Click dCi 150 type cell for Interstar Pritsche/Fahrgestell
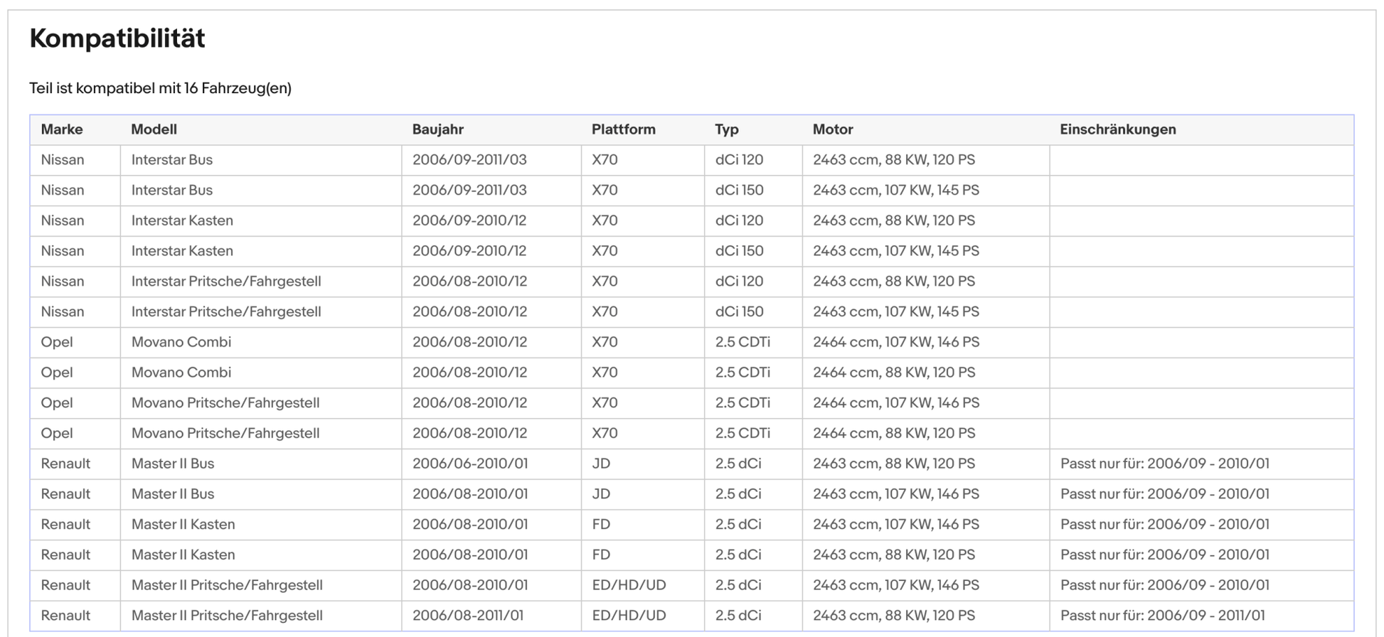 click(x=739, y=312)
